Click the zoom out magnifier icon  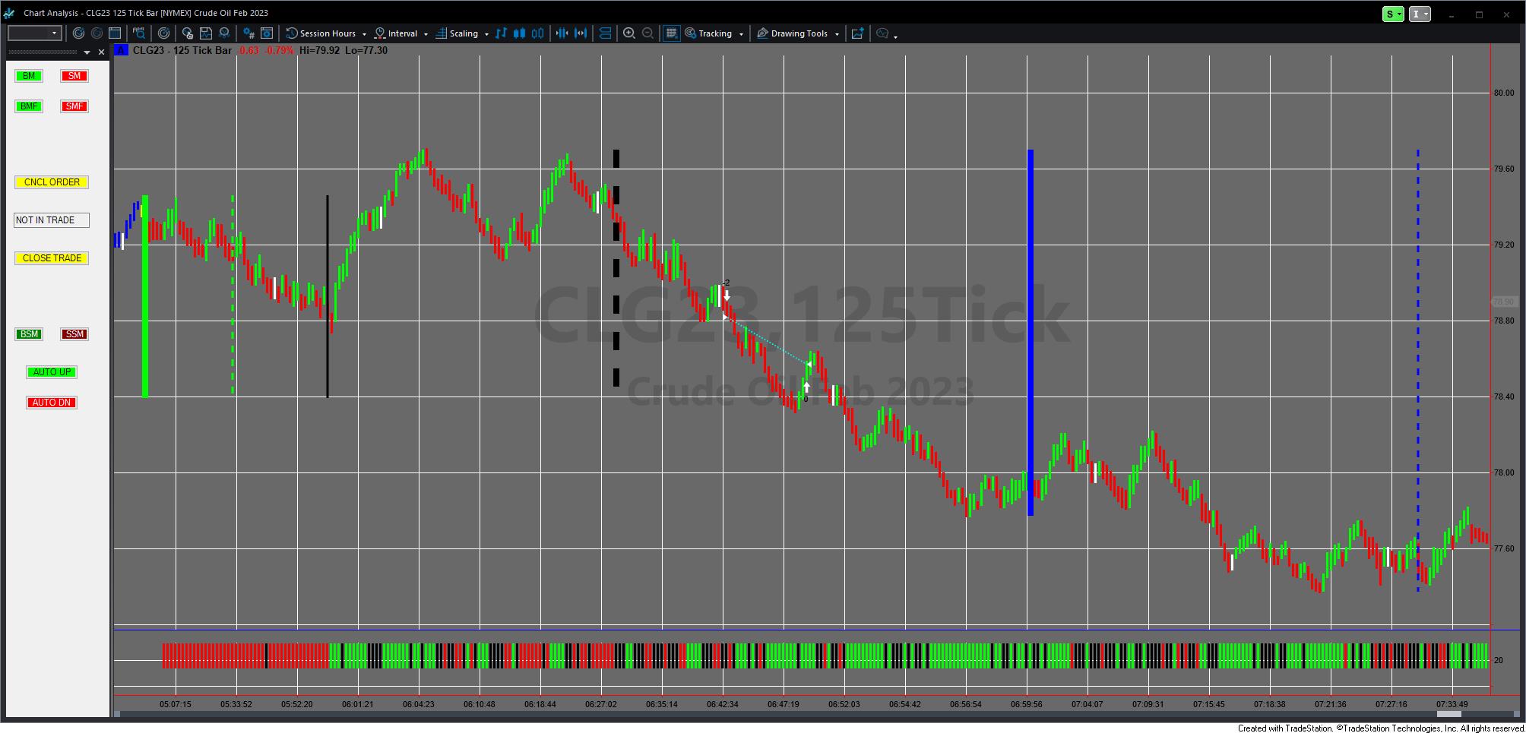pos(647,33)
